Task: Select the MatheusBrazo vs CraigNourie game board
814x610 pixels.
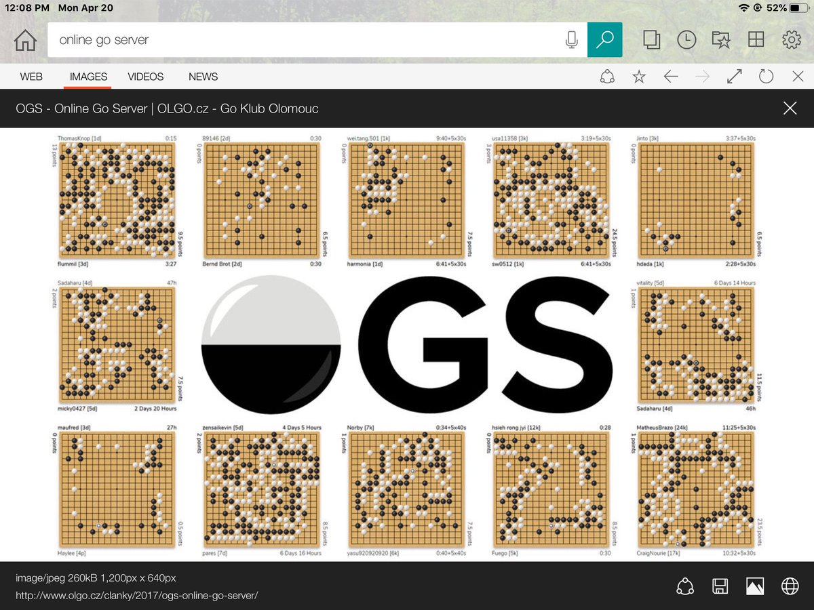Action: click(x=696, y=489)
